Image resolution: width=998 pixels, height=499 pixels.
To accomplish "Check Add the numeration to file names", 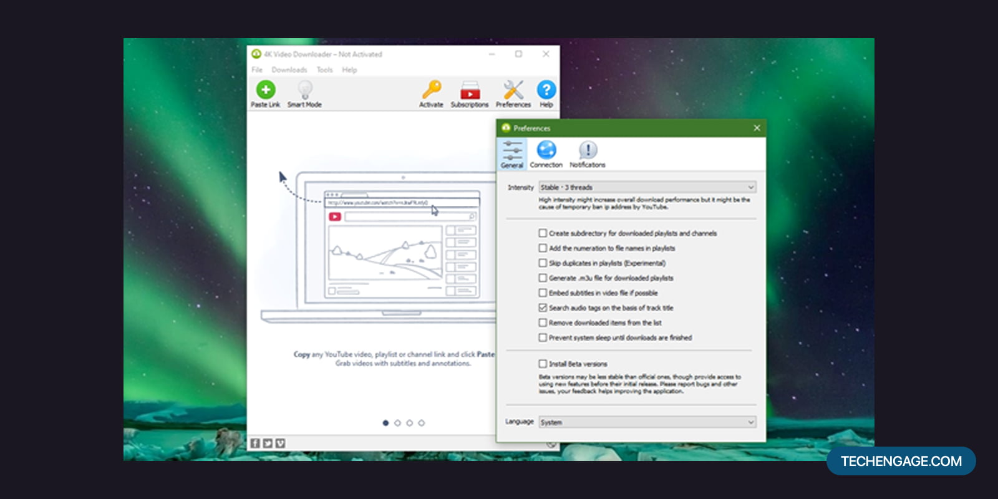I will pos(543,248).
